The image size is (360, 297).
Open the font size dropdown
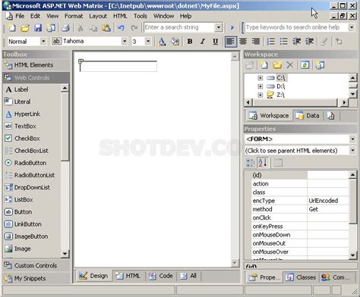(148, 41)
